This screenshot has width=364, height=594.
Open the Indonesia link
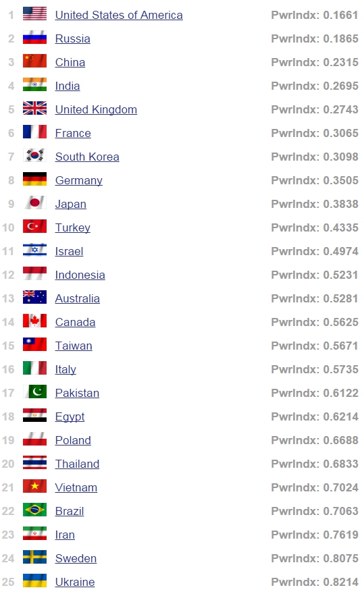coord(80,275)
